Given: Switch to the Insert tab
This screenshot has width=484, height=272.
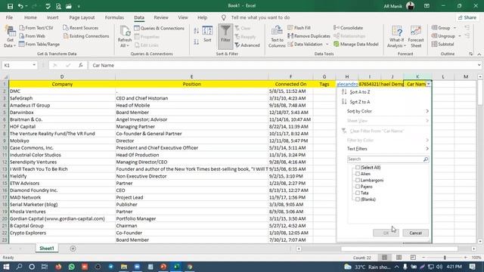Looking at the screenshot, I should pyautogui.click(x=53, y=17).
